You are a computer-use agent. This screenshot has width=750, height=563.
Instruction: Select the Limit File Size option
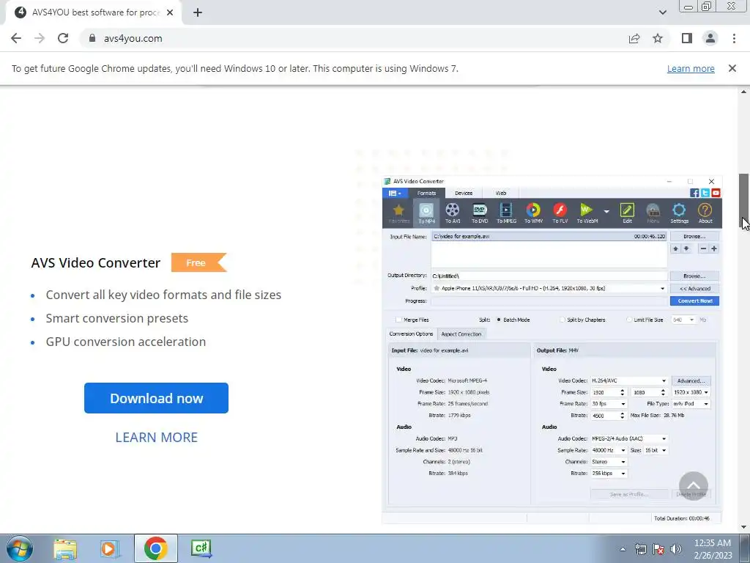(x=628, y=320)
